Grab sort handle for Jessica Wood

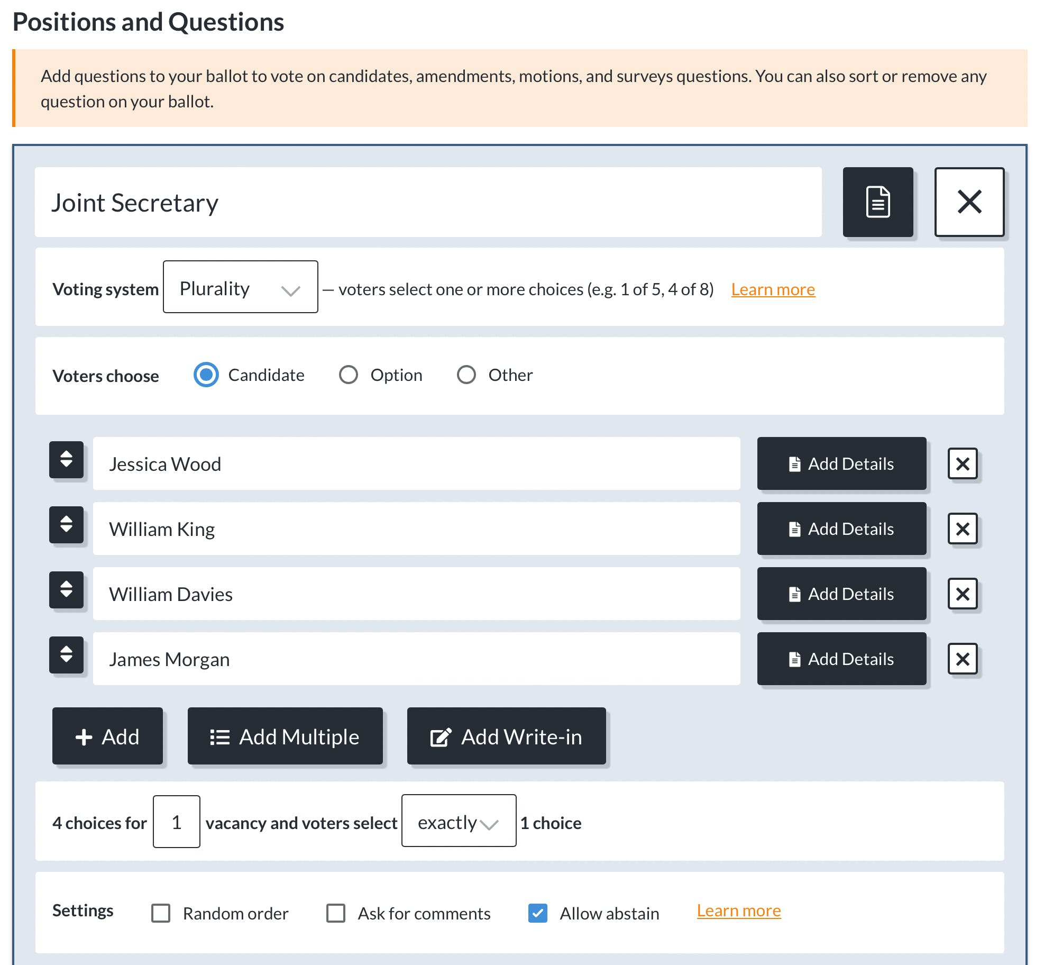(x=67, y=459)
